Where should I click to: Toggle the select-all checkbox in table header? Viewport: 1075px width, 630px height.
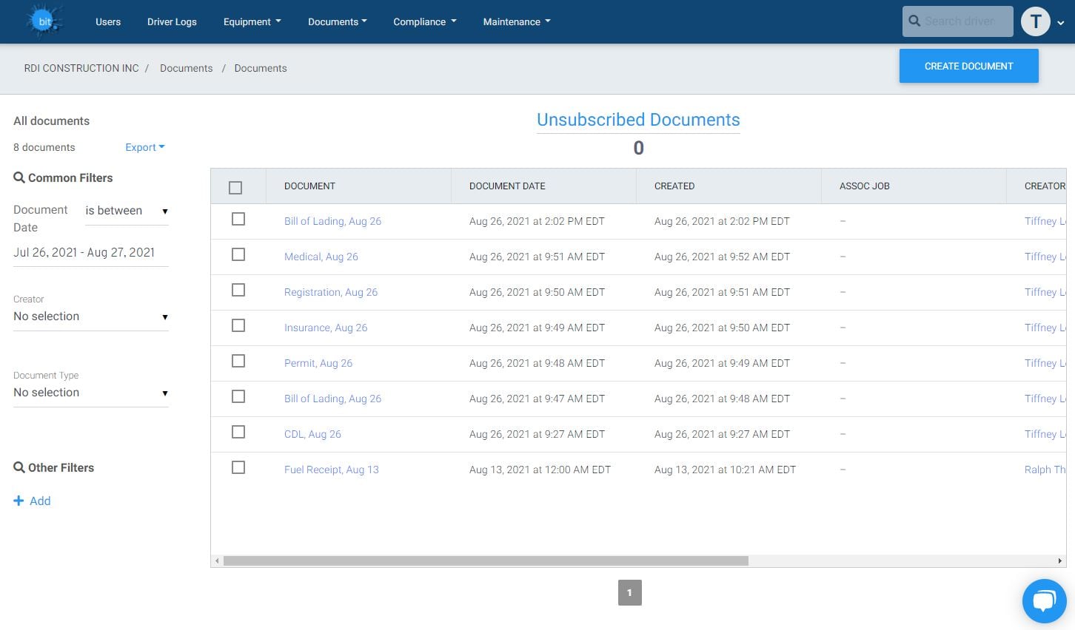(x=235, y=188)
